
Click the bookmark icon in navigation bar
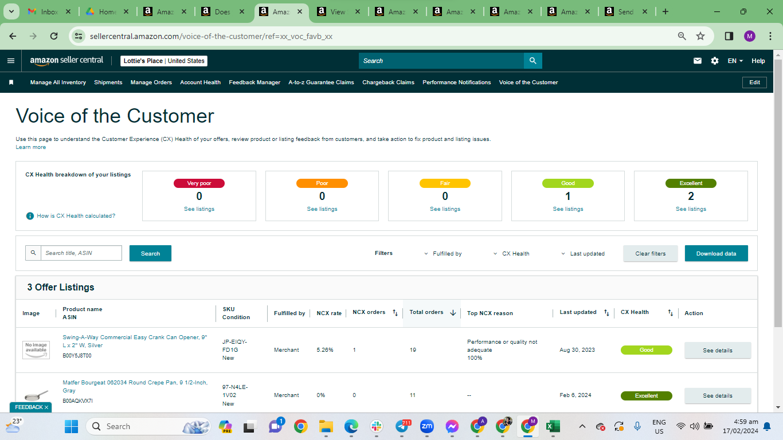pyautogui.click(x=11, y=82)
